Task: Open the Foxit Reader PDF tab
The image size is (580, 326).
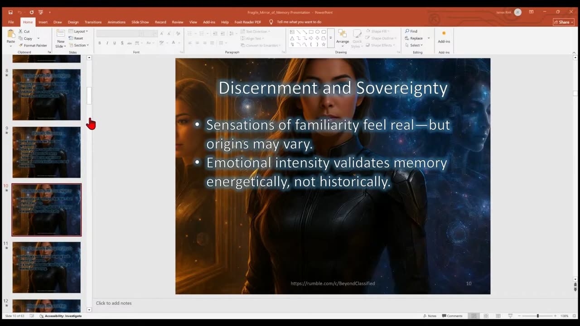Action: [248, 22]
